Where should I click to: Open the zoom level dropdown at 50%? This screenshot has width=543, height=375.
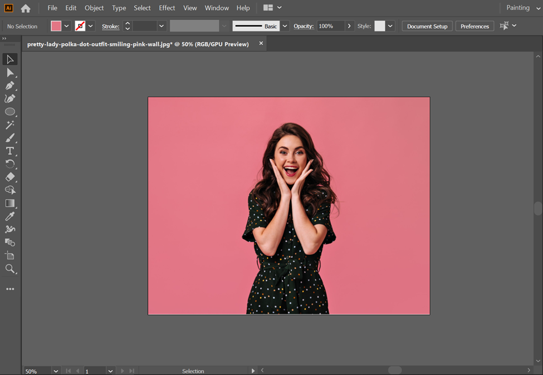coord(55,371)
